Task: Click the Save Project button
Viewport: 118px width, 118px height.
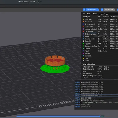Action: coord(92,10)
